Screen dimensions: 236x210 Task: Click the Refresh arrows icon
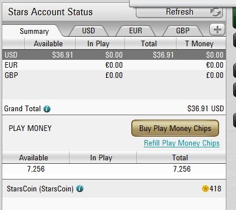(x=216, y=12)
